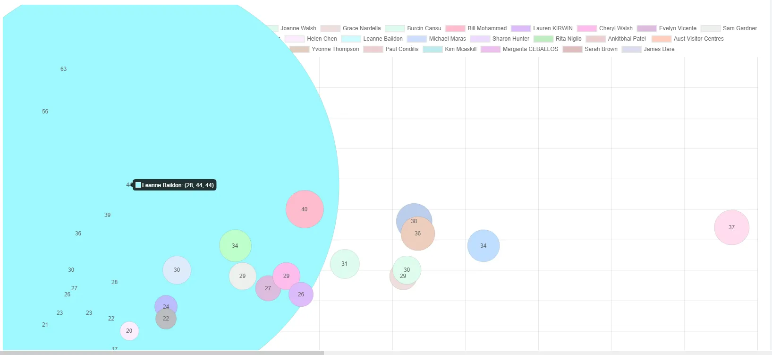Click the Aust Visitor Centres legend label
The width and height of the screenshot is (772, 355).
(x=698, y=39)
